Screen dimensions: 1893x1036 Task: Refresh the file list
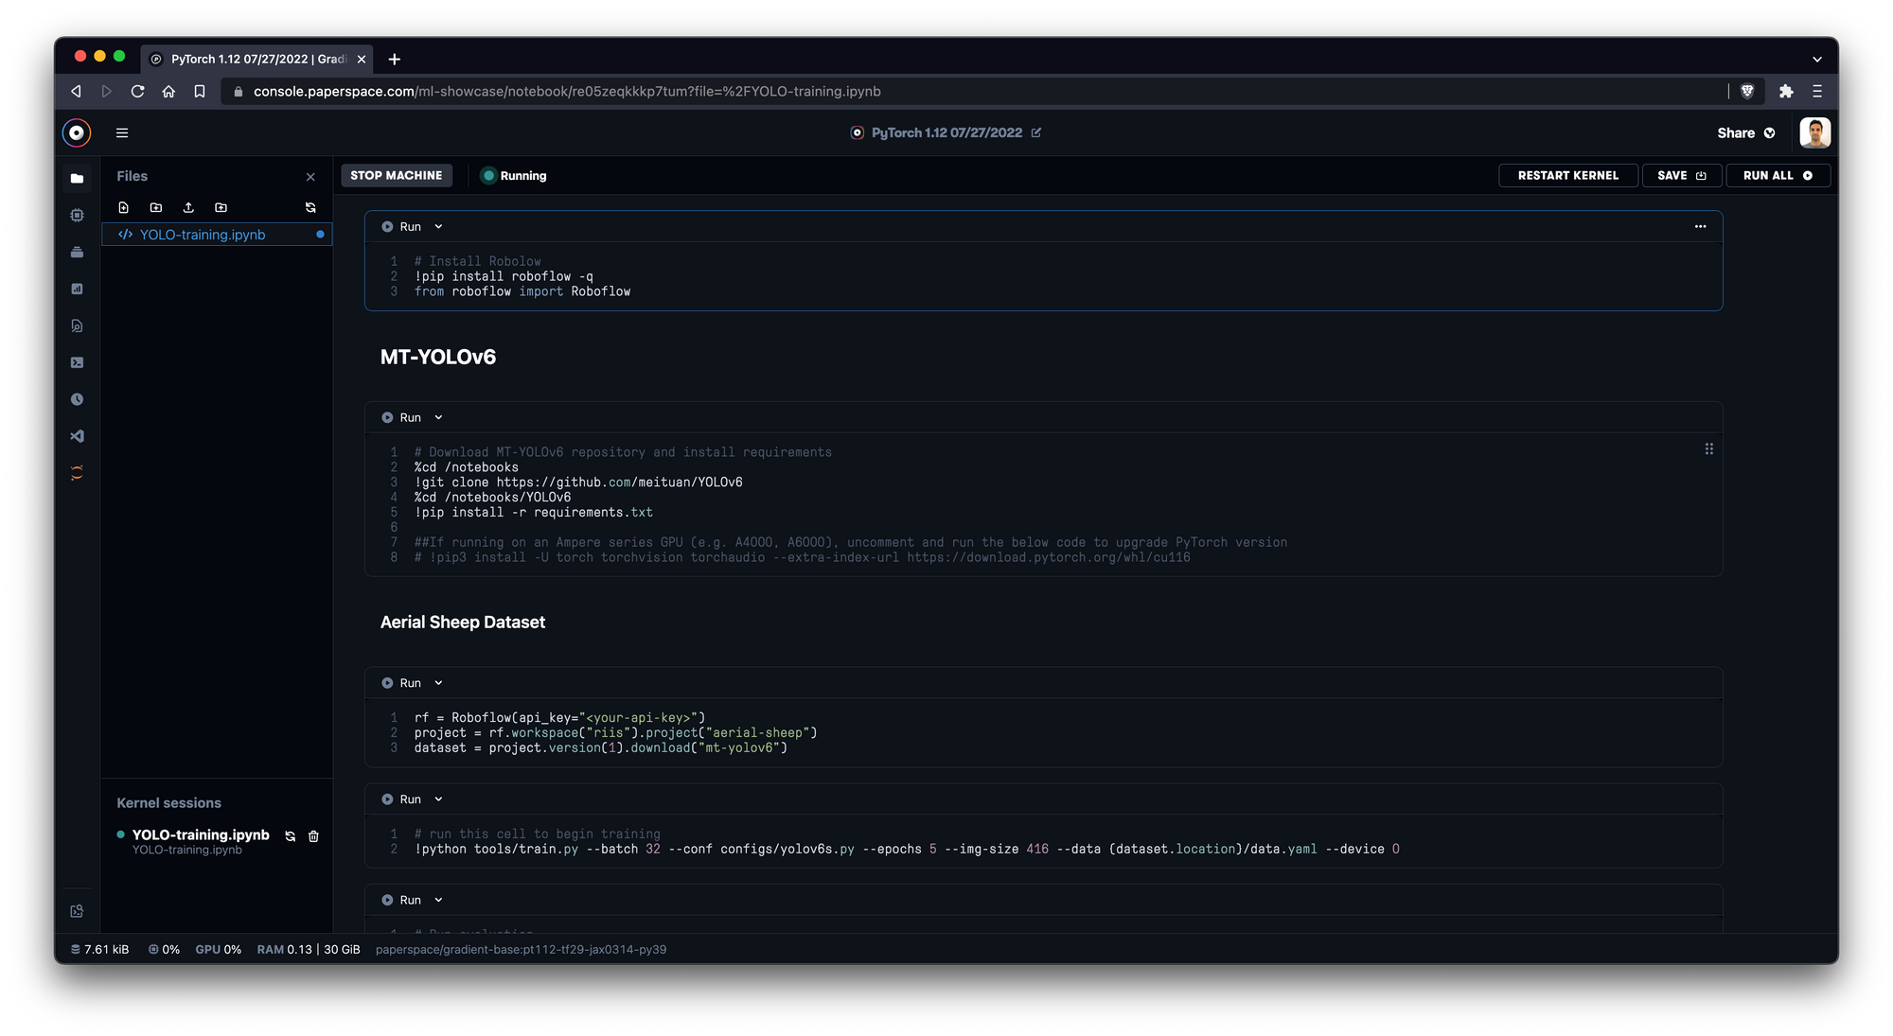coord(310,207)
